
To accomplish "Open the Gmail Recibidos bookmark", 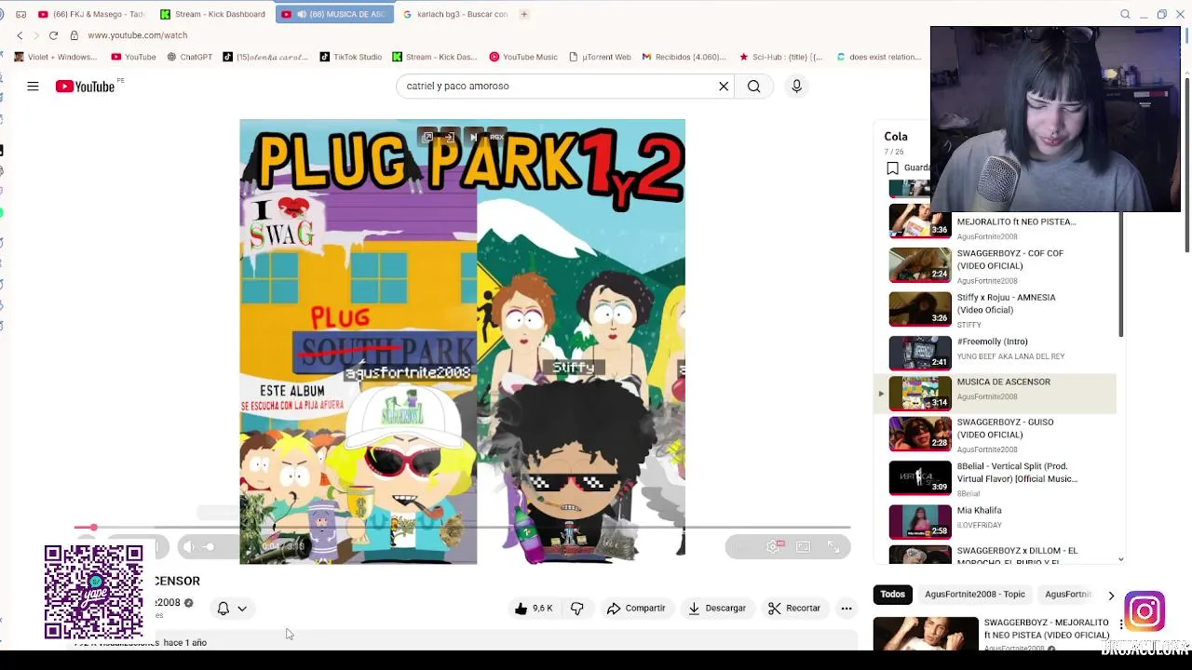I will 684,57.
